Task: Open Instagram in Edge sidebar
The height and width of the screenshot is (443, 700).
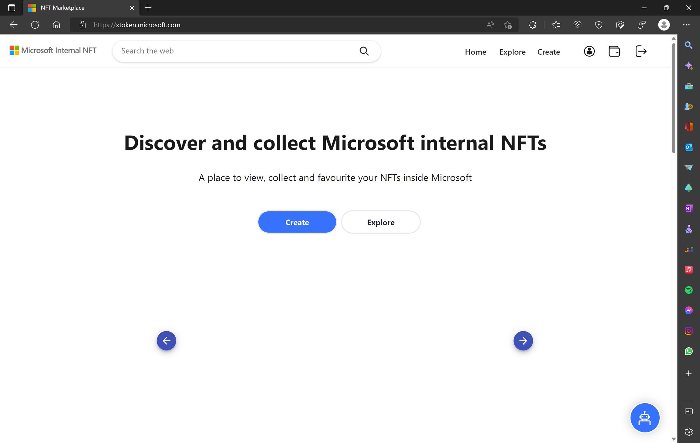Action: [688, 331]
